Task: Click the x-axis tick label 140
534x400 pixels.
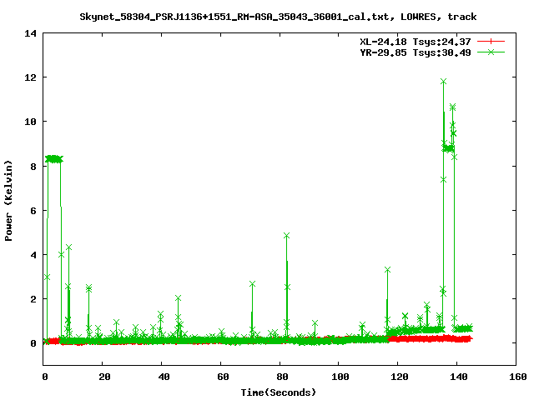Action: point(459,377)
